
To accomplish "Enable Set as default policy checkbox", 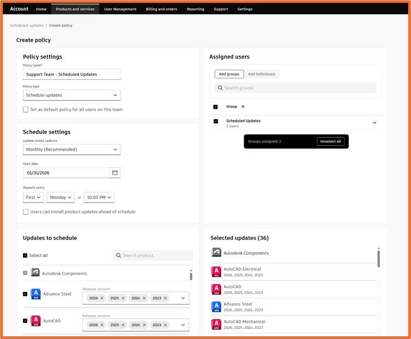I will coord(26,109).
